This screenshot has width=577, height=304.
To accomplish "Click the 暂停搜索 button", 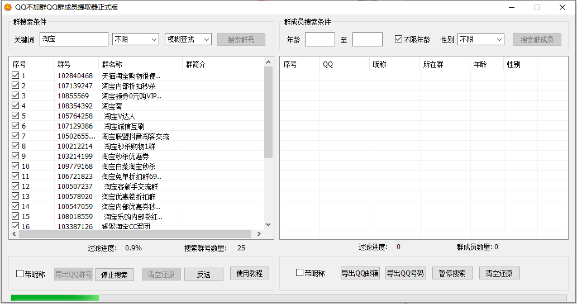I will [452, 273].
